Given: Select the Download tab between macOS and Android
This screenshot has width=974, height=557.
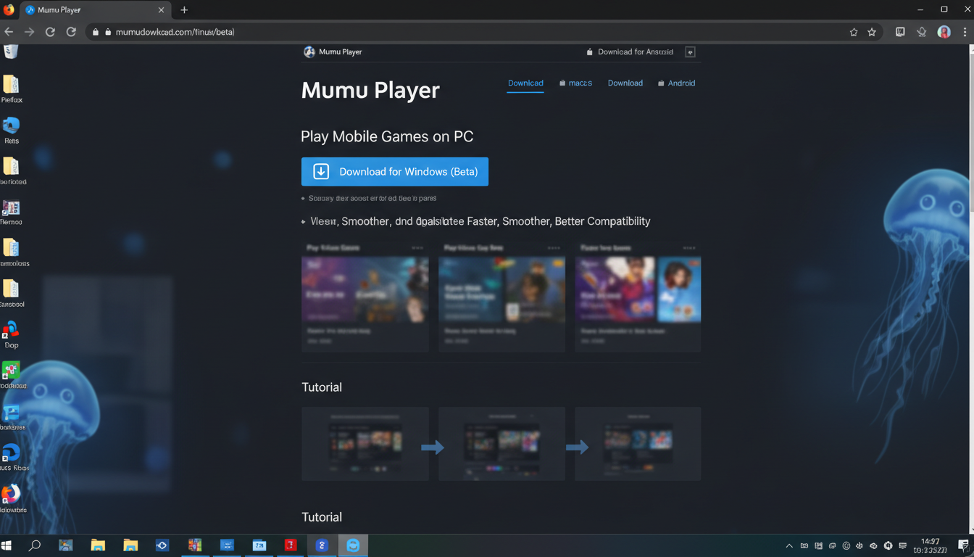Looking at the screenshot, I should (625, 83).
